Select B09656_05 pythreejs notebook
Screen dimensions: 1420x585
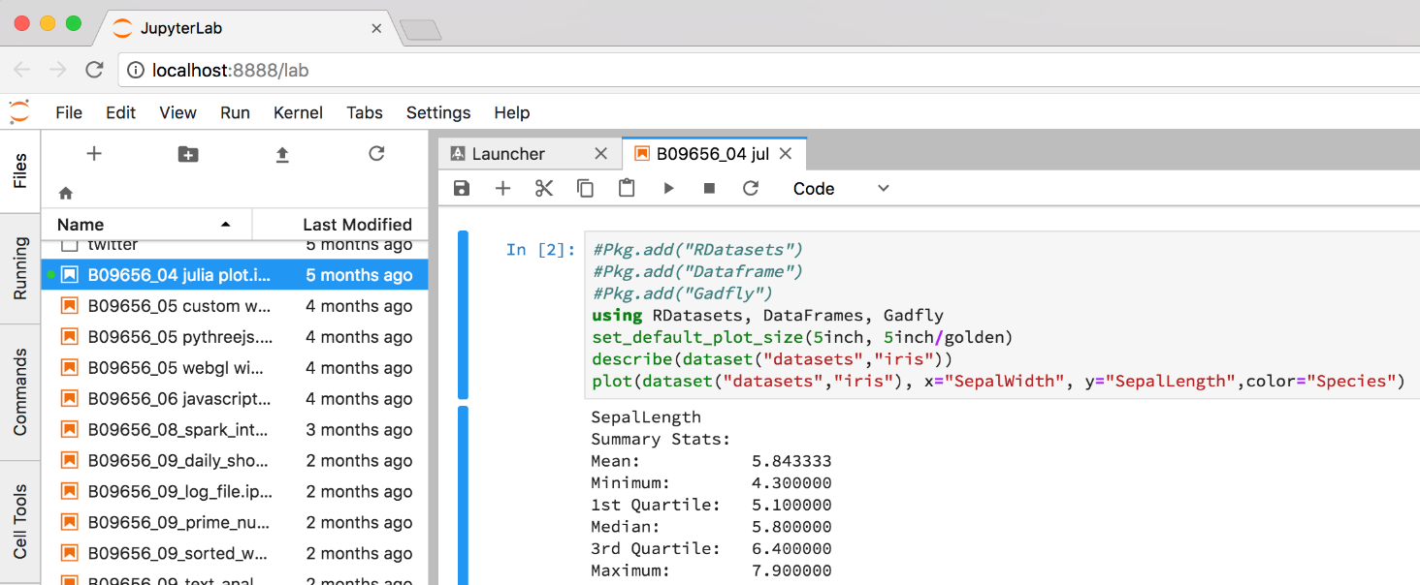234,337
